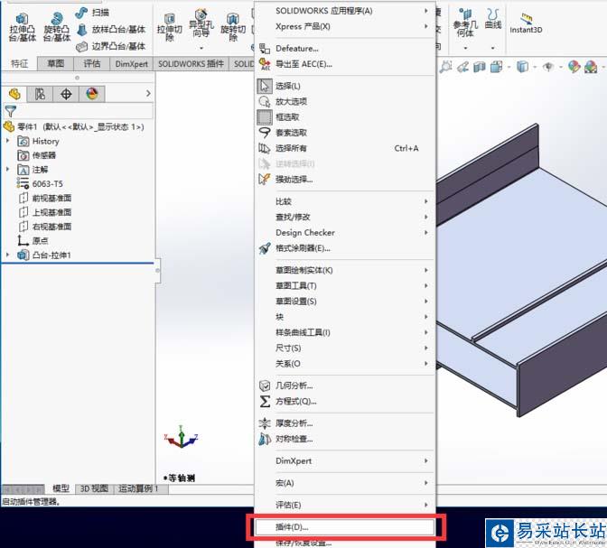The image size is (607, 548).
Task: Choose Defeature... from the menu
Action: point(345,49)
